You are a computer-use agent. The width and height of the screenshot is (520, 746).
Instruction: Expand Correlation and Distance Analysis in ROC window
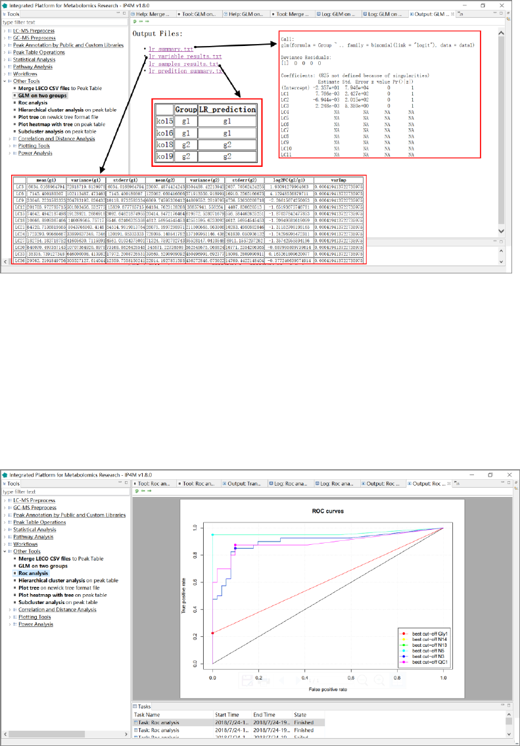click(x=10, y=609)
